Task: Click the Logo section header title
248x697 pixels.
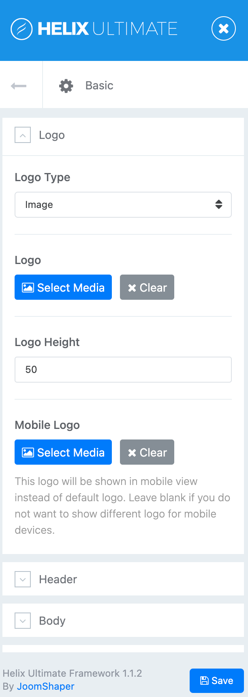Action: click(x=52, y=135)
